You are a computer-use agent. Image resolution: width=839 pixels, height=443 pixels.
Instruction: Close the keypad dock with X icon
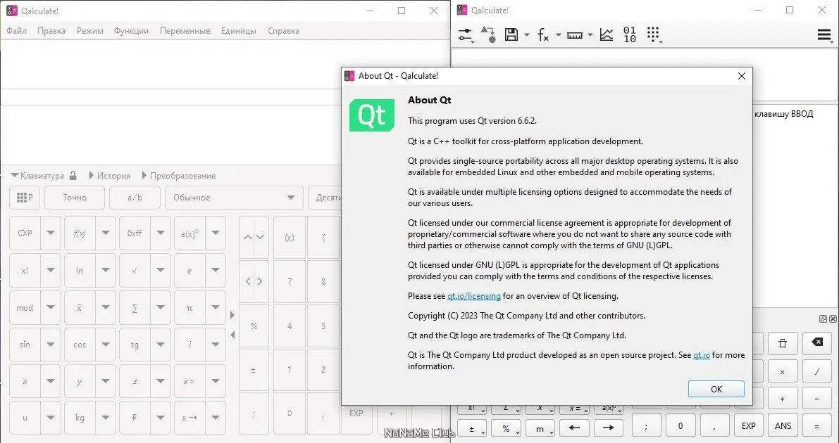click(833, 319)
